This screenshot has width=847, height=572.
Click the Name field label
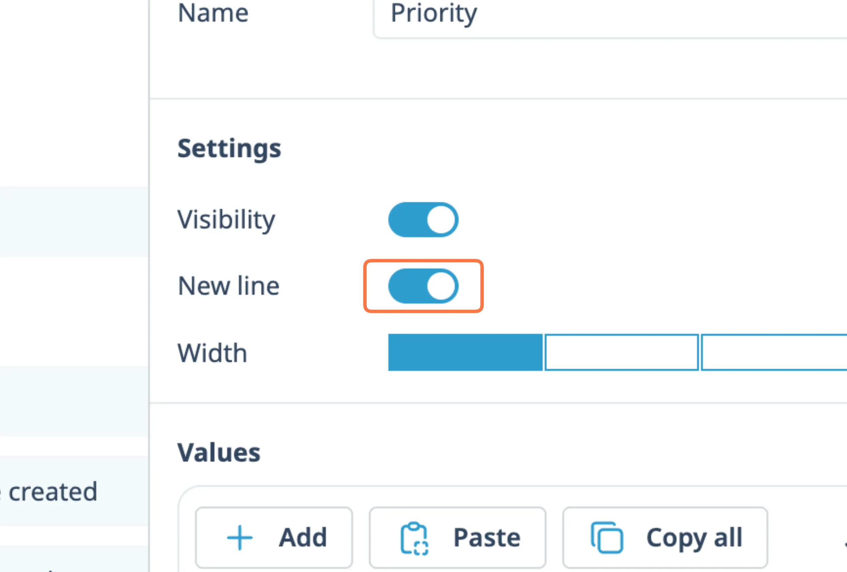213,13
